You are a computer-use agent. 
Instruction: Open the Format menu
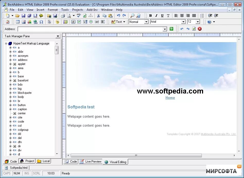tap(53, 10)
